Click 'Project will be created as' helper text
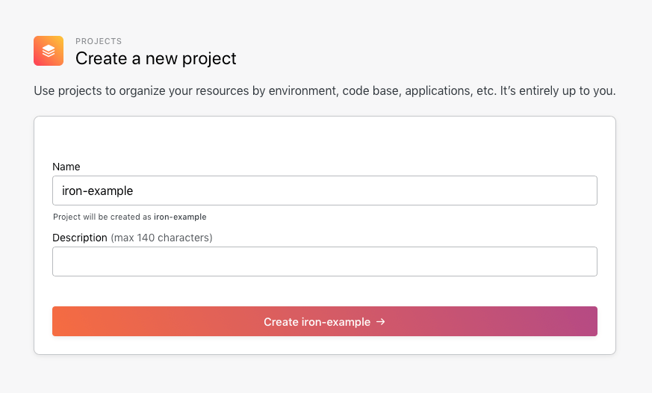Image resolution: width=652 pixels, height=393 pixels. [x=102, y=217]
